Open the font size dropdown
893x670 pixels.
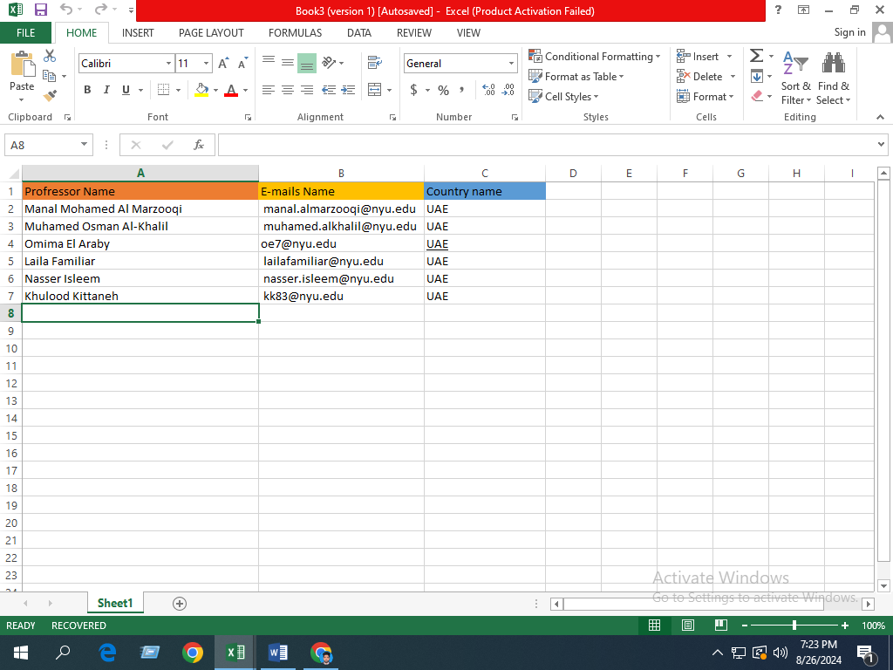coord(206,63)
